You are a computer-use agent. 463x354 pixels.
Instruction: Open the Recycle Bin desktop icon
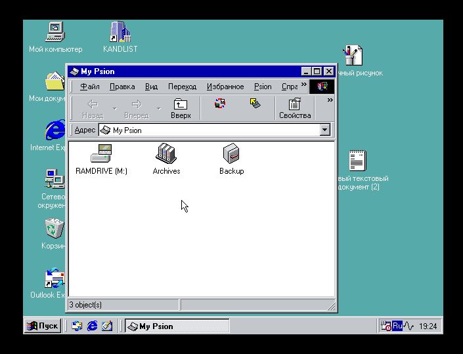tap(55, 229)
